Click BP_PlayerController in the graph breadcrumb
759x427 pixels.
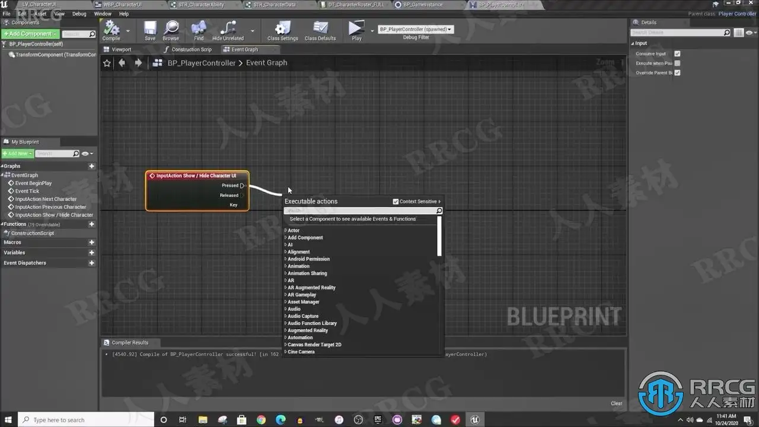point(202,63)
